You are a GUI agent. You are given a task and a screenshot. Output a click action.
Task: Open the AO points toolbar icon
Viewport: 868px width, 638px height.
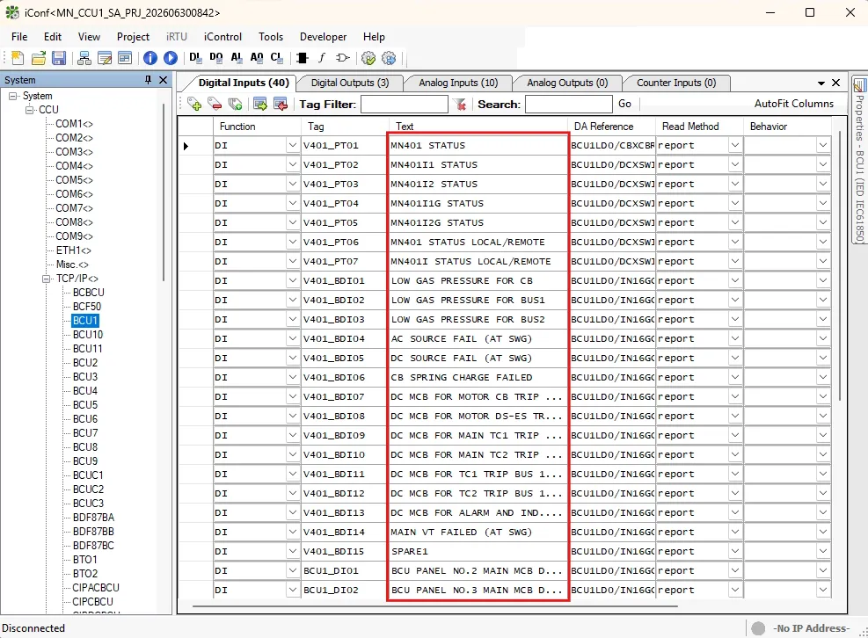point(256,57)
